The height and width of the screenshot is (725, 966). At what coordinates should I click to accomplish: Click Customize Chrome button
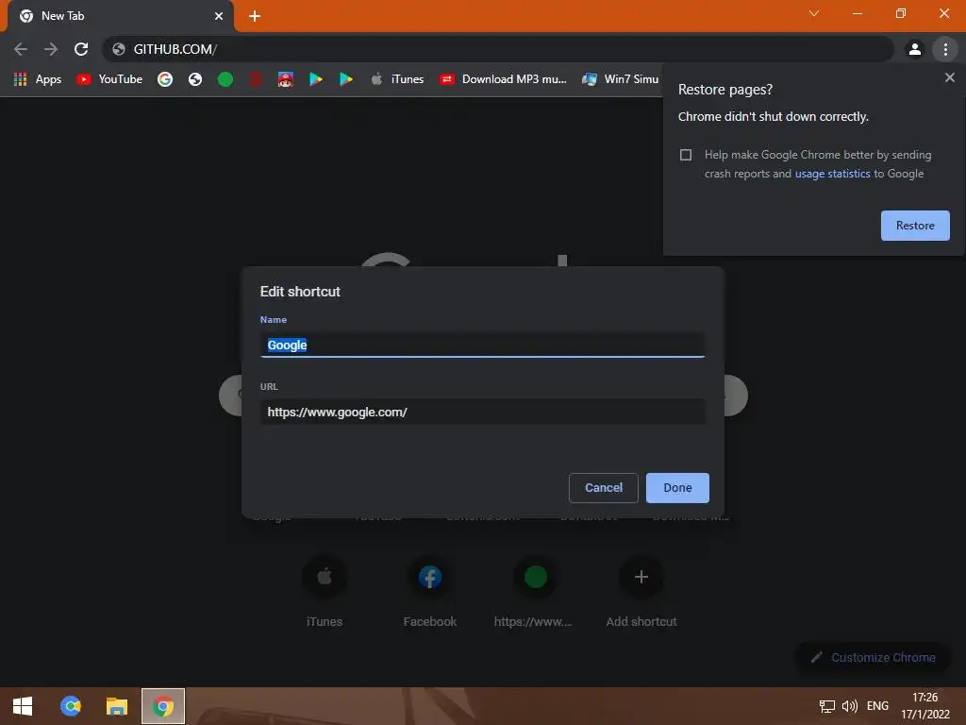point(873,658)
